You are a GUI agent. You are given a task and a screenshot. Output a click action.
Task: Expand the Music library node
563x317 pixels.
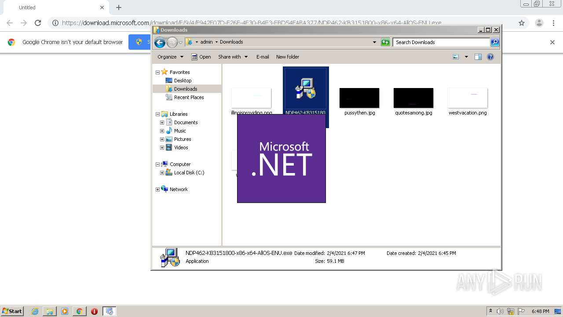(x=162, y=131)
